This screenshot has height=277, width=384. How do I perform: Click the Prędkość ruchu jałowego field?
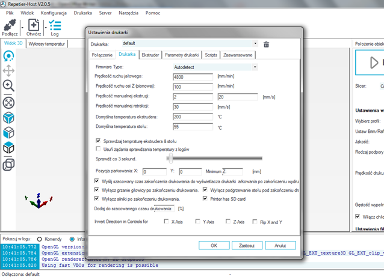[x=193, y=77]
